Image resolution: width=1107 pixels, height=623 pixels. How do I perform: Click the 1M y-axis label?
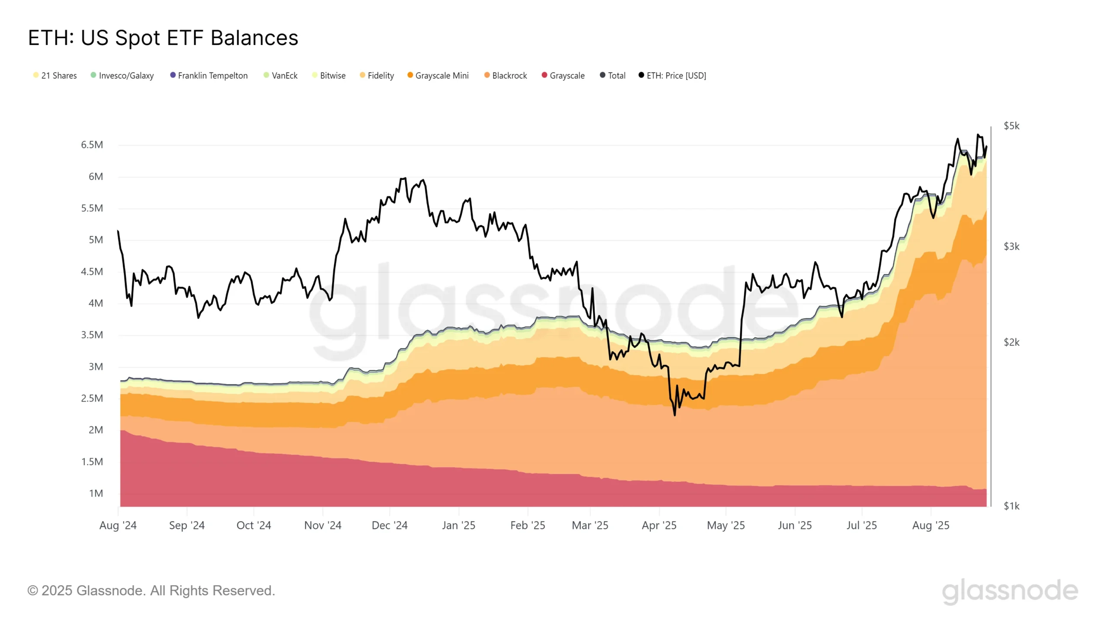tap(96, 493)
